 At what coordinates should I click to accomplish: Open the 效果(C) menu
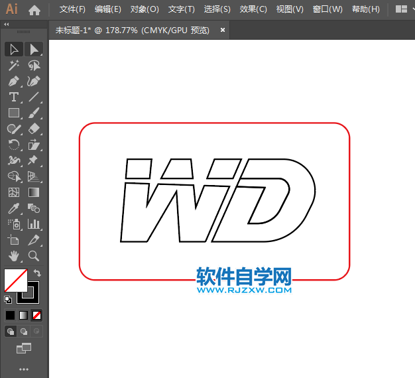point(253,9)
